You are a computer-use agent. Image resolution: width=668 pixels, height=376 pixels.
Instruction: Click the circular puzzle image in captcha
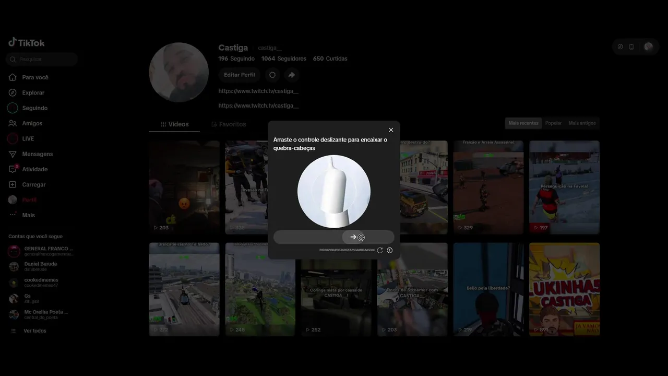pyautogui.click(x=334, y=192)
